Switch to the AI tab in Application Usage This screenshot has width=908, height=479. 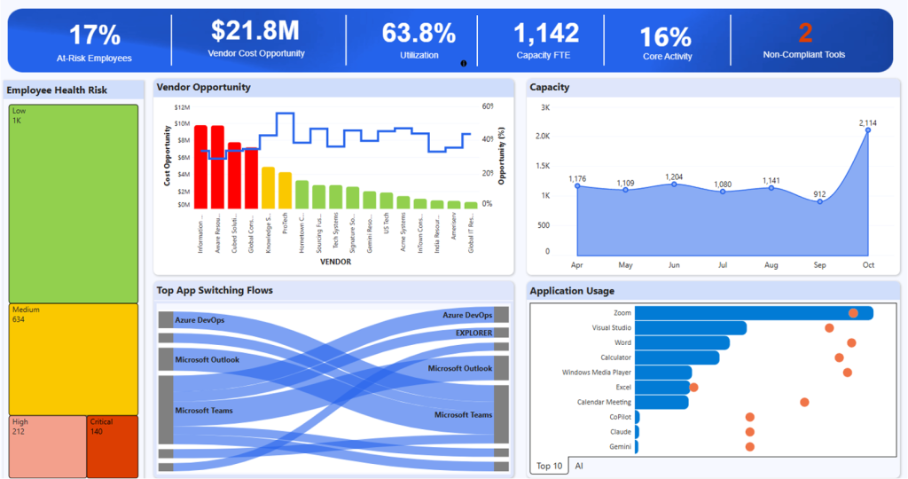tap(579, 466)
